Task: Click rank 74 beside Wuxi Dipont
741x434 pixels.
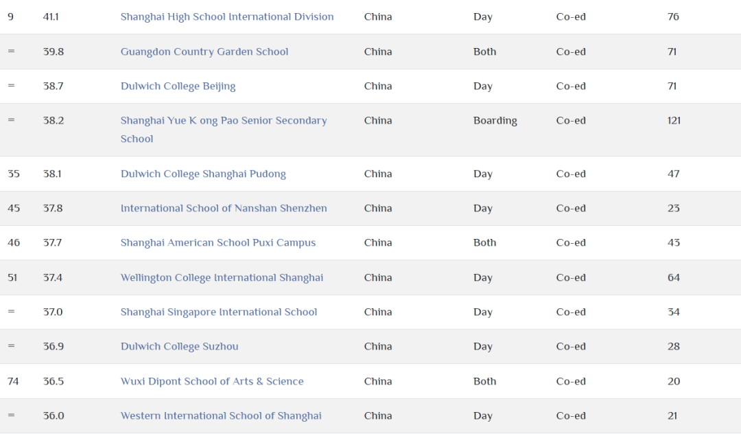Action: click(13, 381)
